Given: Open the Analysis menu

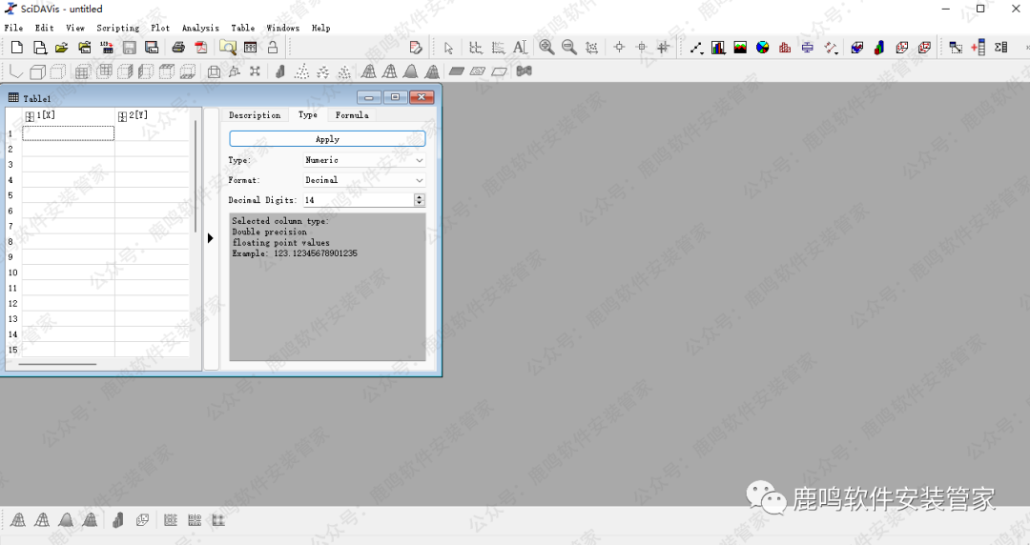Looking at the screenshot, I should 200,28.
